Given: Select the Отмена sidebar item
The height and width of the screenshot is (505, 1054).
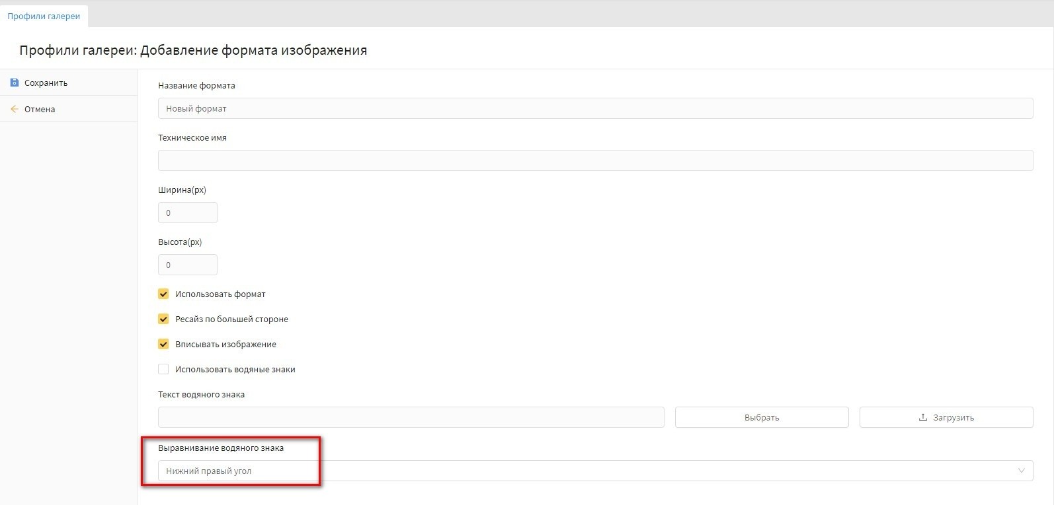Looking at the screenshot, I should click(40, 110).
